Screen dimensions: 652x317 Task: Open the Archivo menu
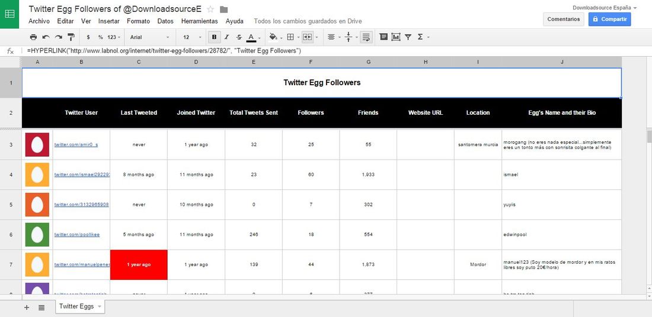point(39,21)
